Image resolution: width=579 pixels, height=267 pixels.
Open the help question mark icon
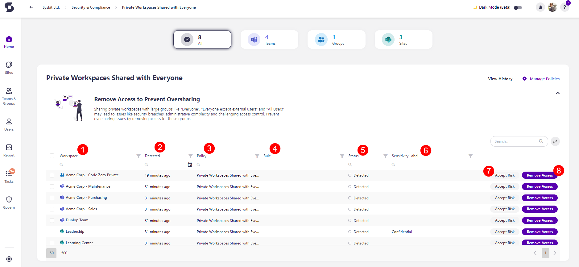tap(565, 7)
